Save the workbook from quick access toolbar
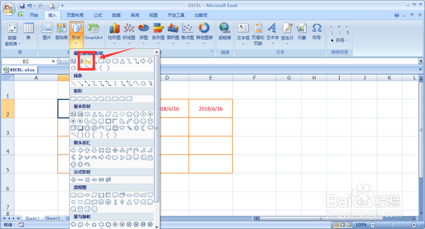The image size is (425, 229). (x=22, y=6)
